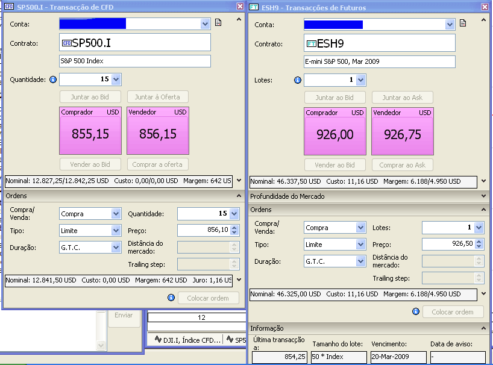Click the Vender ao Bid button for SP500.I
This screenshot has height=365, width=493.
click(x=90, y=164)
